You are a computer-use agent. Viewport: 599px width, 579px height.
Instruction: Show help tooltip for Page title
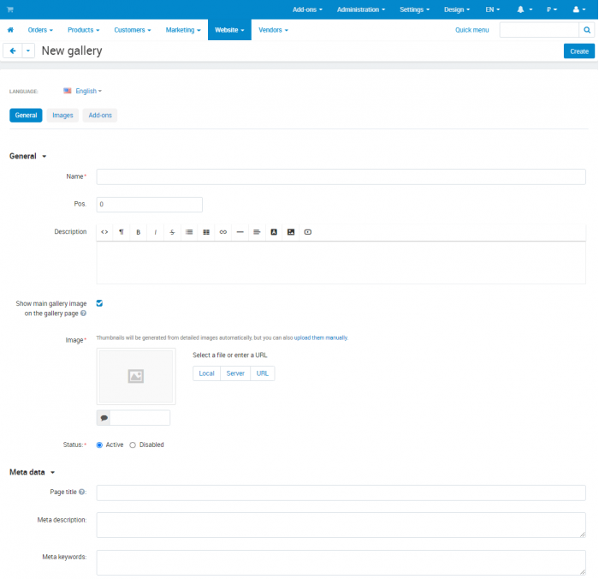click(81, 492)
